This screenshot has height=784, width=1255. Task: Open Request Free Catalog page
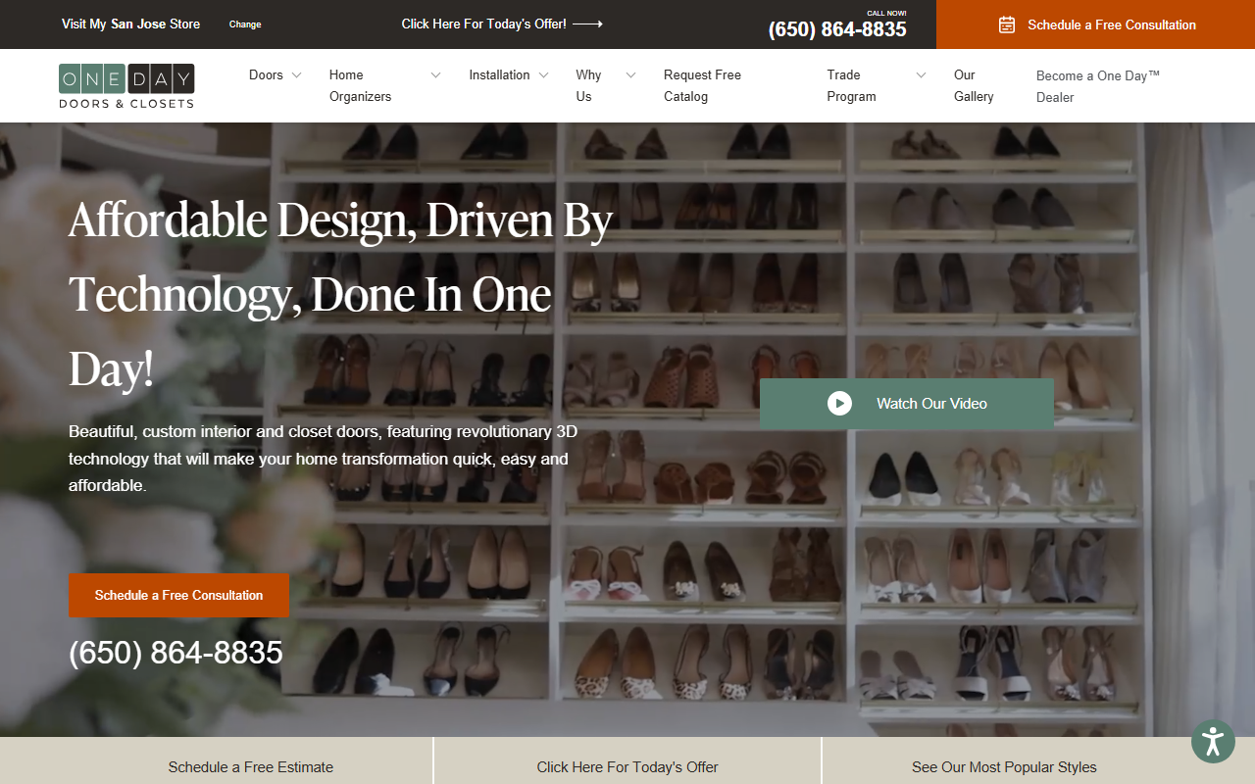click(x=702, y=85)
